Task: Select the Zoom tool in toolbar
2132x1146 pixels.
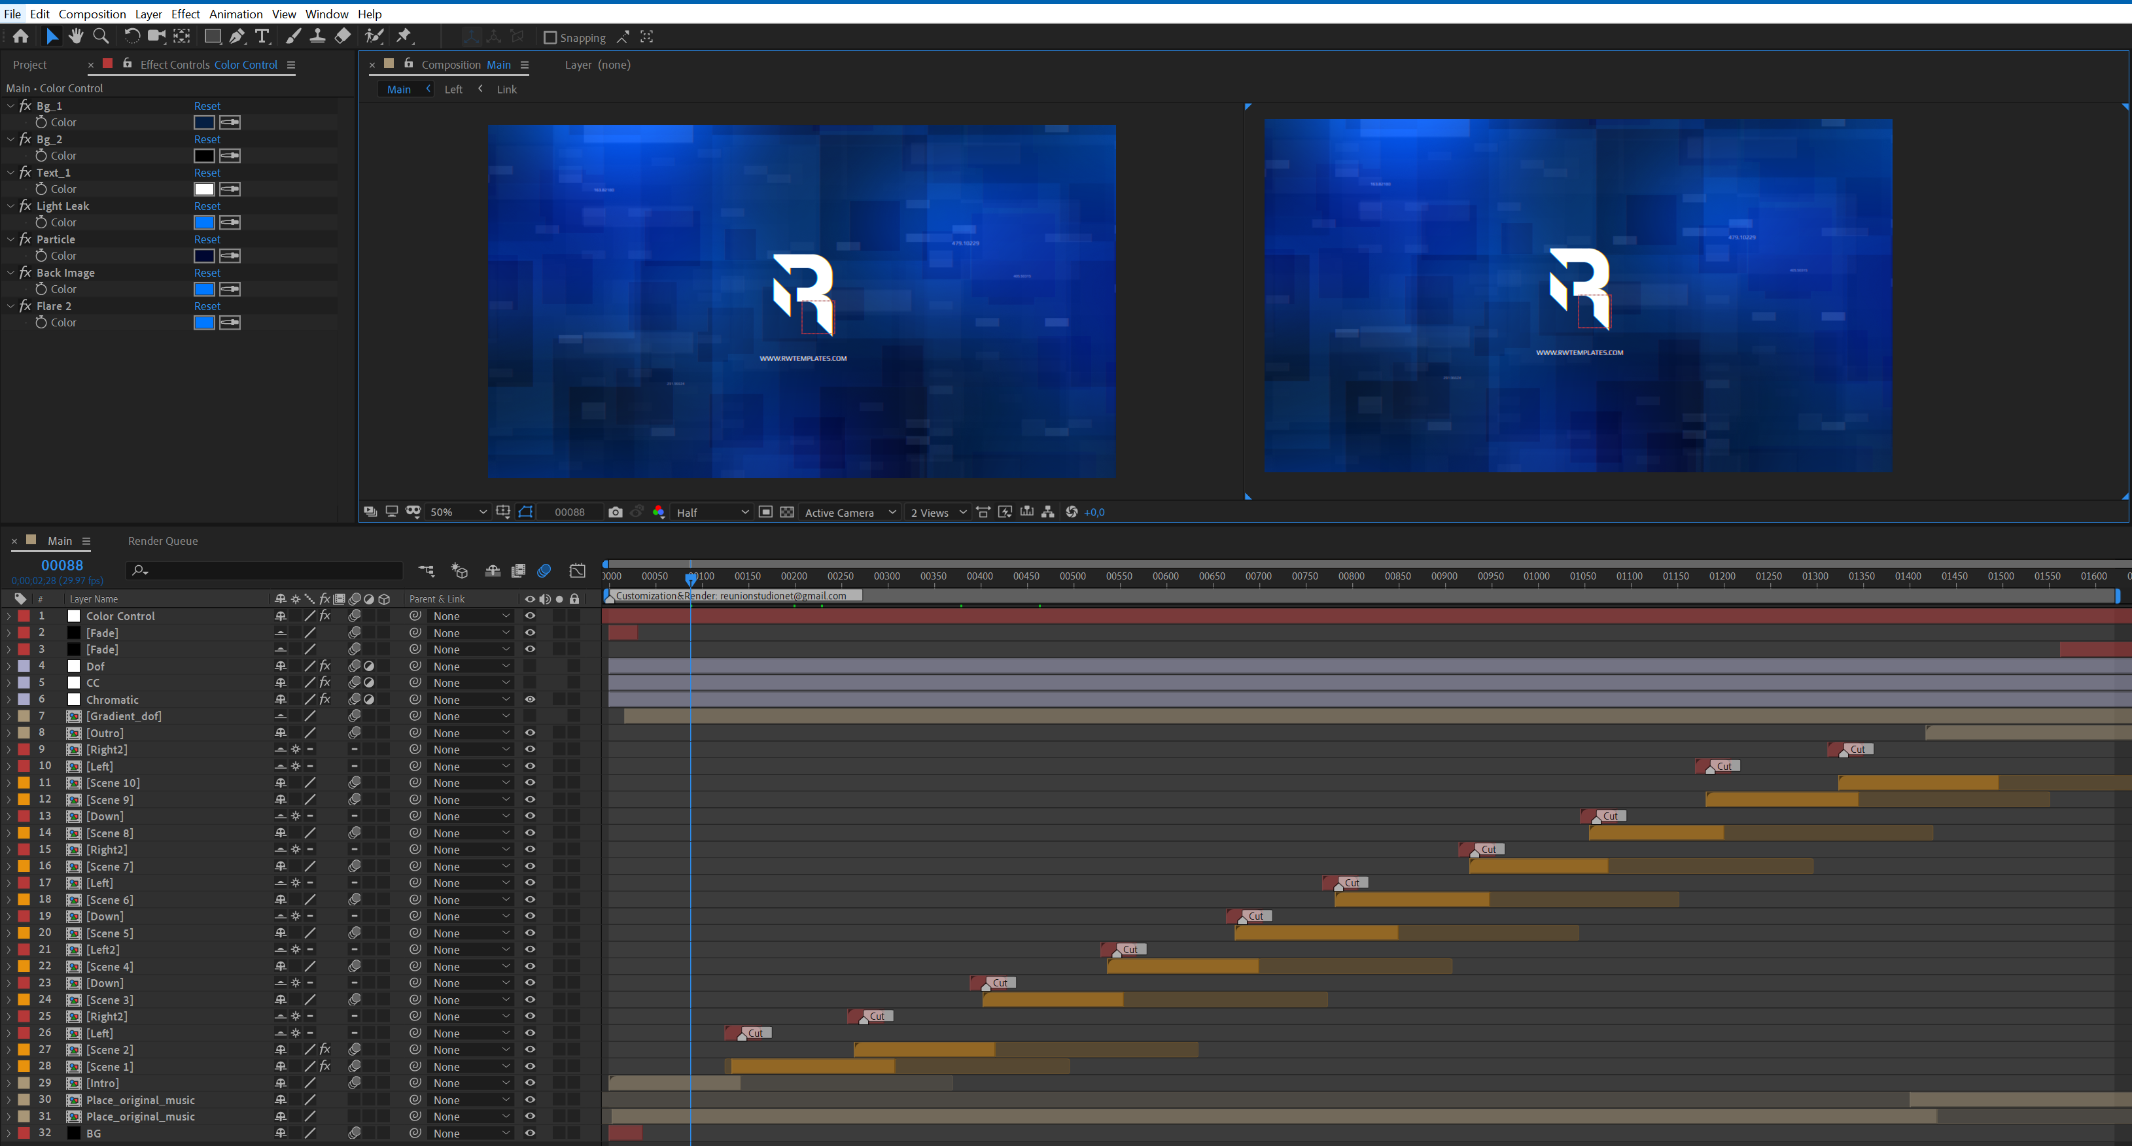Action: 101,35
